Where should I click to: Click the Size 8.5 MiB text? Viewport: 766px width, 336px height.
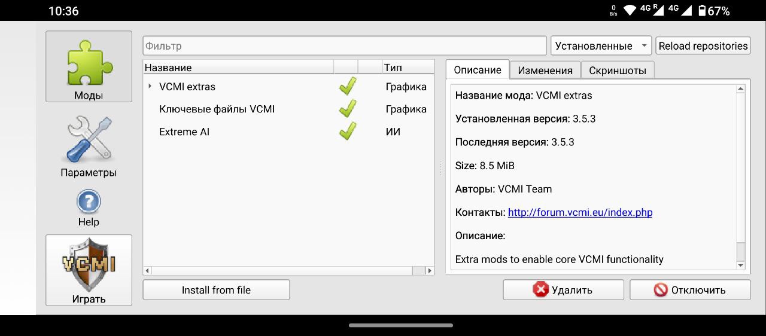(485, 166)
